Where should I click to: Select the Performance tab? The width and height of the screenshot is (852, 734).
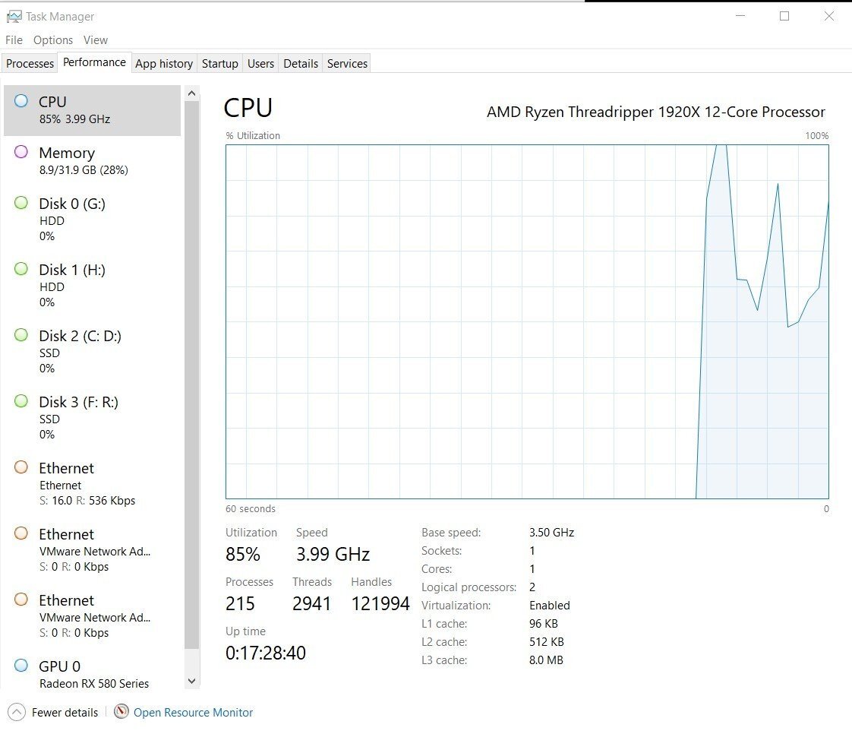(95, 62)
